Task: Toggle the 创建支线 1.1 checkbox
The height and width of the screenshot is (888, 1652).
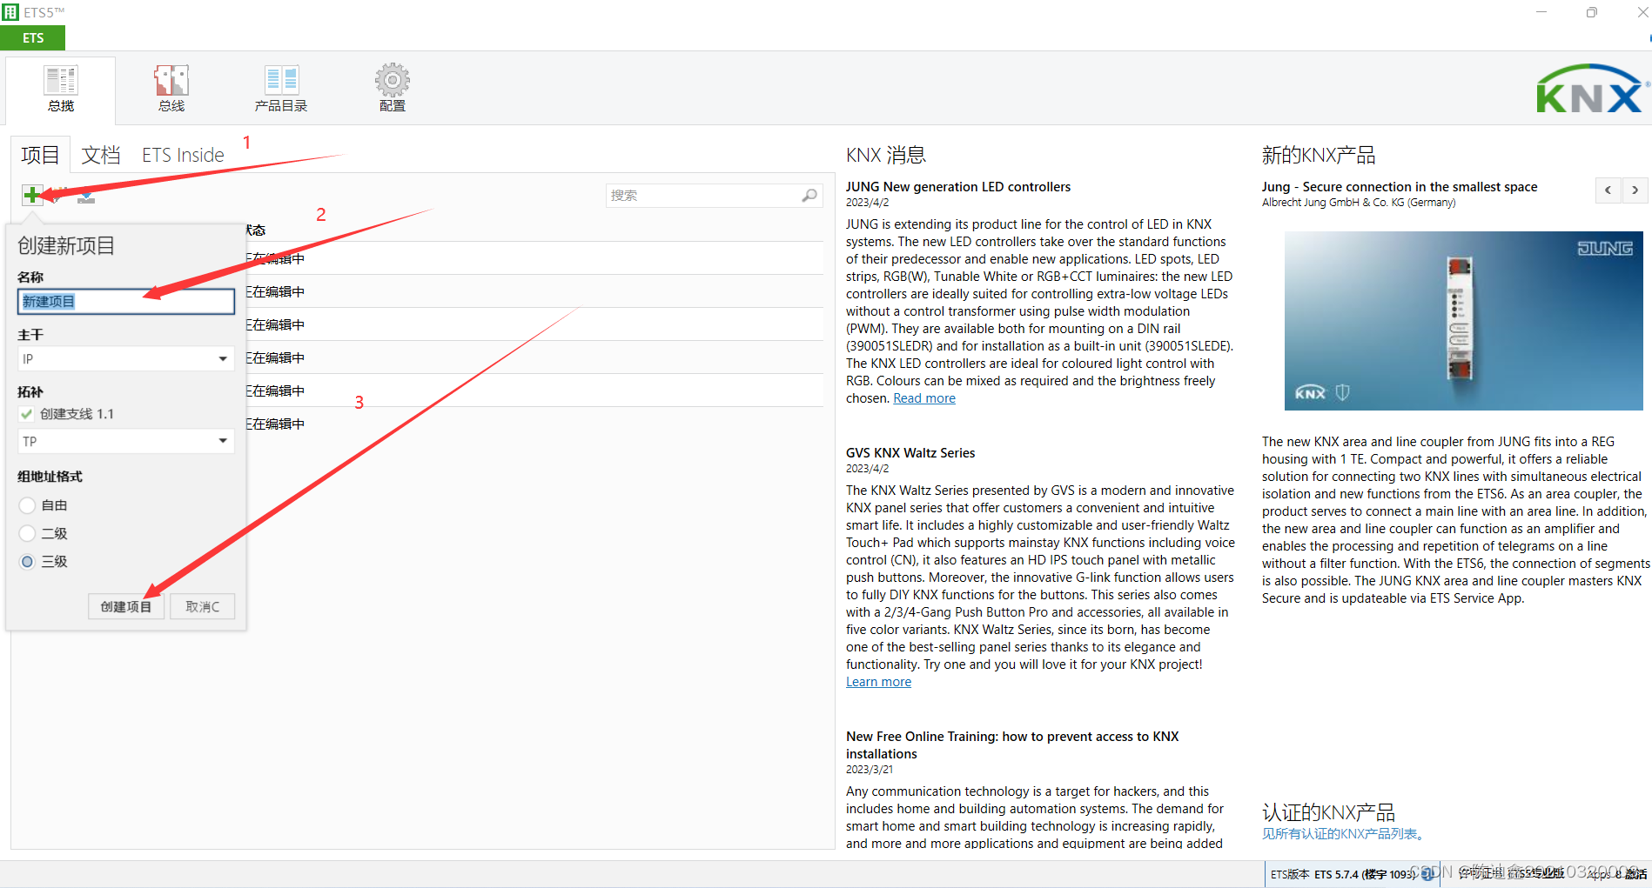Action: pyautogui.click(x=27, y=414)
